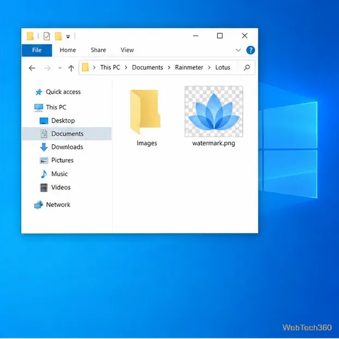Select Documents in the address bar
339x339 pixels.
tap(147, 67)
